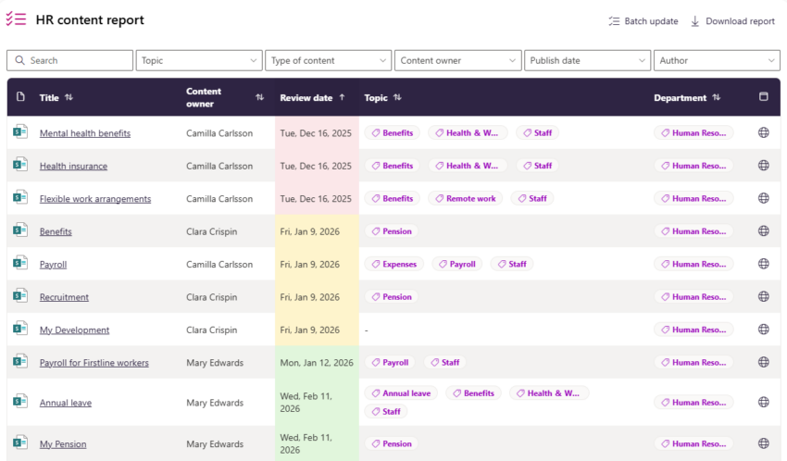
Task: Sort the table by Review date column
Action: (x=312, y=98)
